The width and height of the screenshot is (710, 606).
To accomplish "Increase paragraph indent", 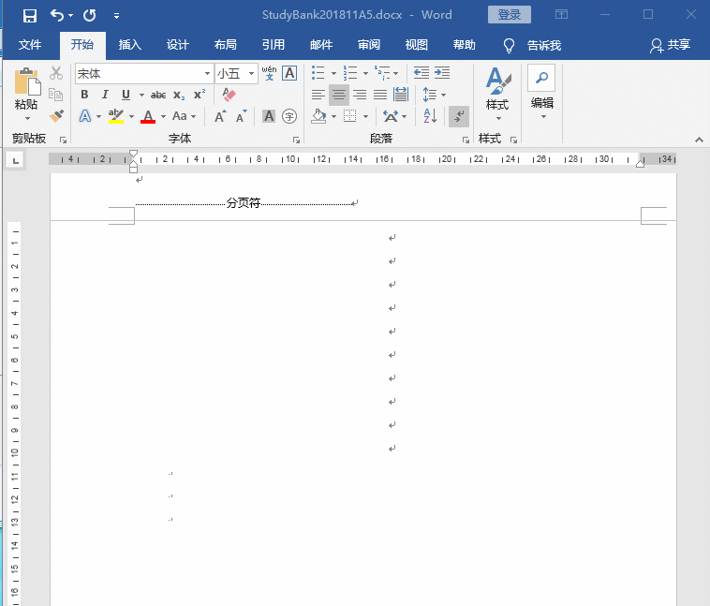I will [x=442, y=72].
